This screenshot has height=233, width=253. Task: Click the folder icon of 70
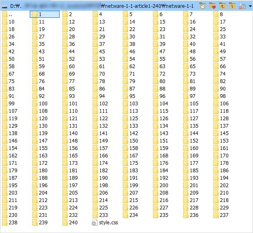[x=95, y=74]
